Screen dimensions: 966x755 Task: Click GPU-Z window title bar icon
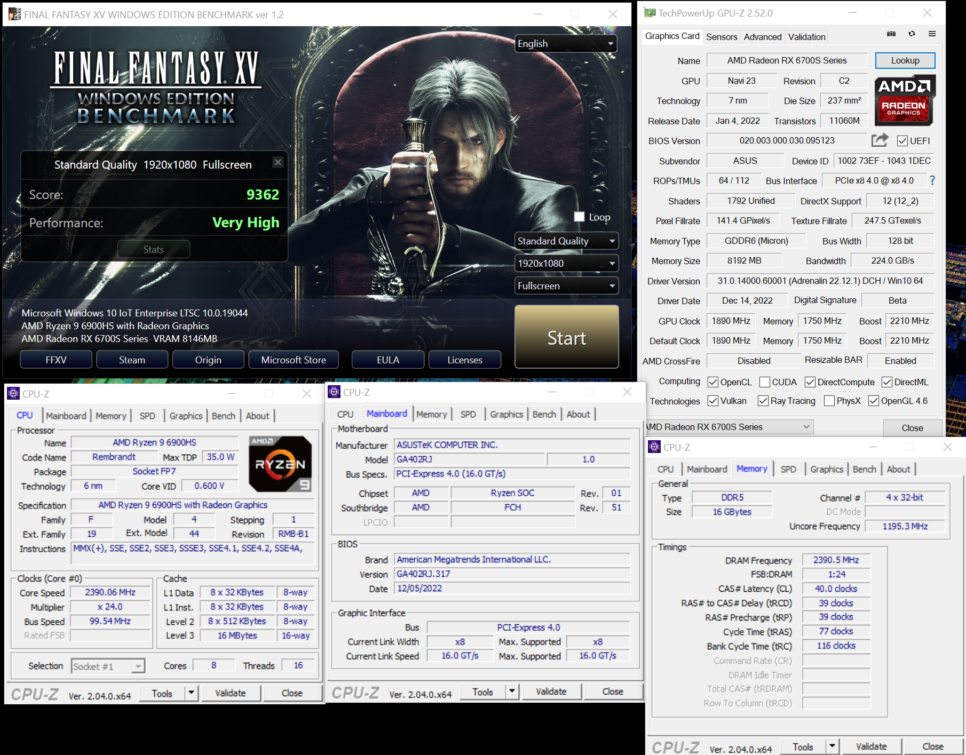[x=650, y=13]
